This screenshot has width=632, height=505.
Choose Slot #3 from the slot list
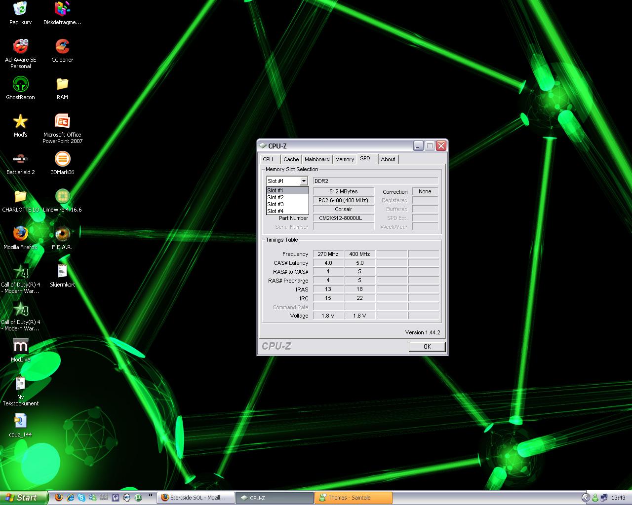[287, 204]
